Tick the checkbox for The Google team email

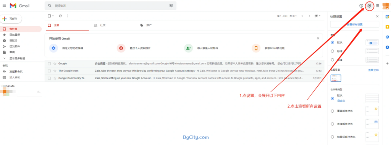click(49, 71)
